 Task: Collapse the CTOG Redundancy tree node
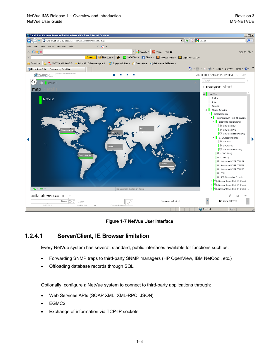coord(213,138)
